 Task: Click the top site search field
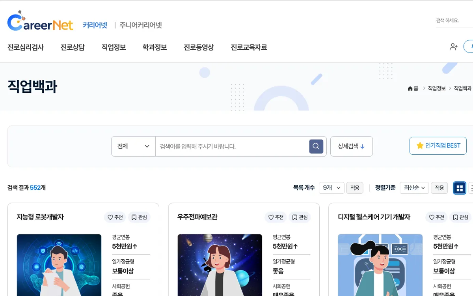click(x=454, y=21)
